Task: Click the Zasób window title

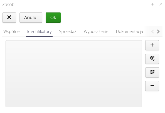Action: (8, 4)
